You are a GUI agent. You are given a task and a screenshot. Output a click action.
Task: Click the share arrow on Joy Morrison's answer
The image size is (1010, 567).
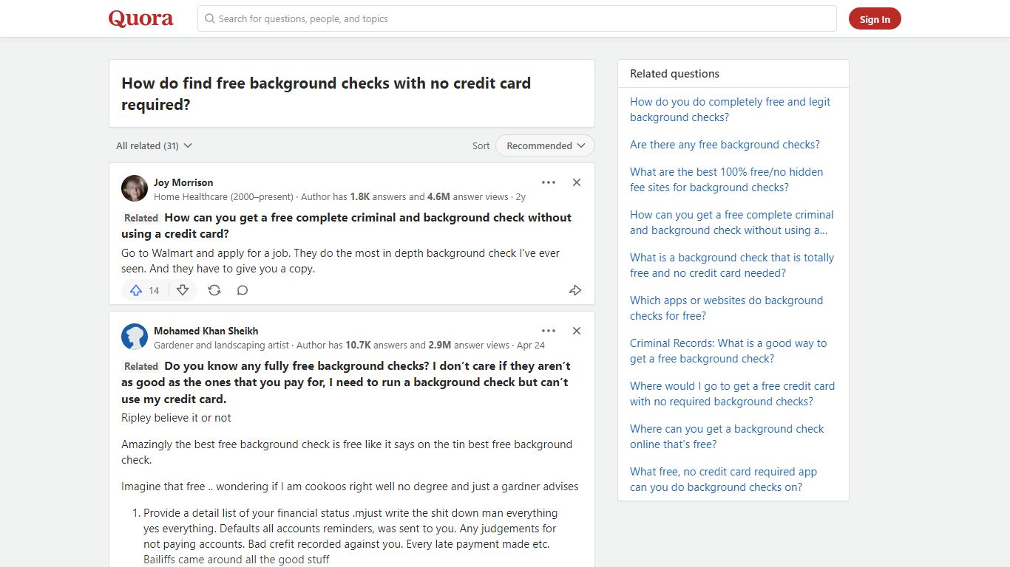point(575,290)
